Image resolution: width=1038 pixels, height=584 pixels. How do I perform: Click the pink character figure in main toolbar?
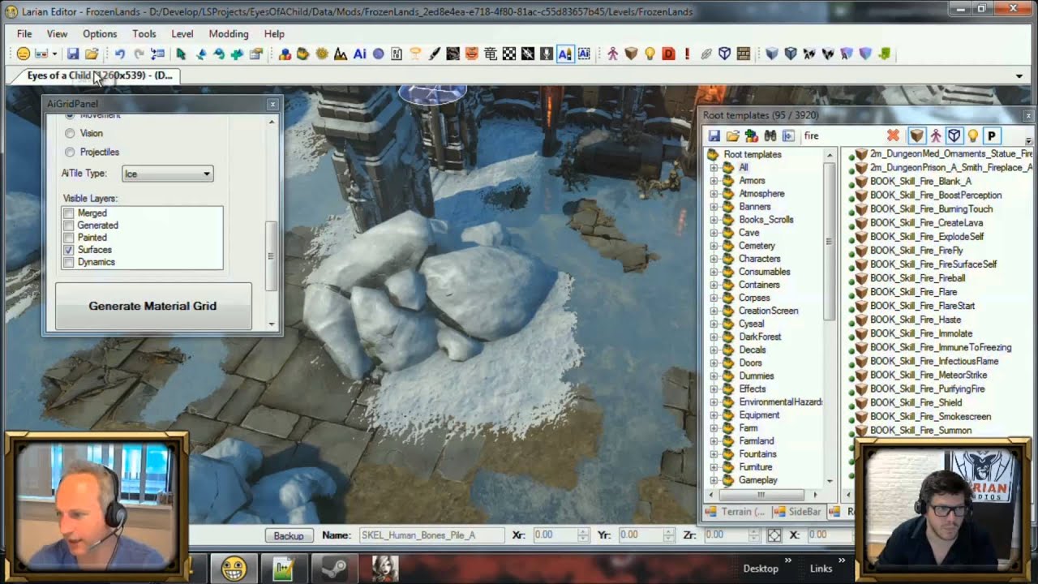tap(612, 54)
